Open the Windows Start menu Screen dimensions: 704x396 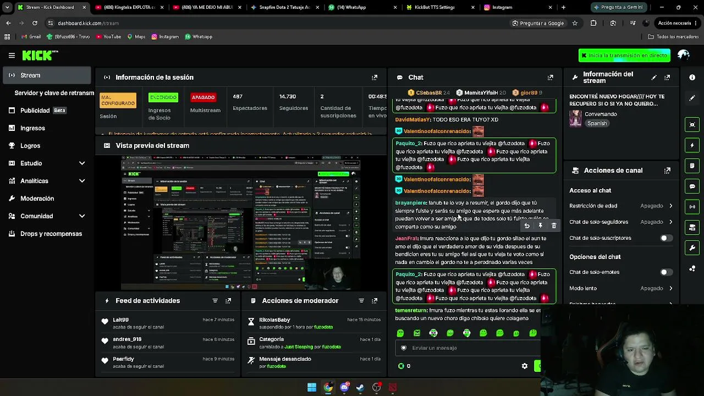[x=312, y=387]
